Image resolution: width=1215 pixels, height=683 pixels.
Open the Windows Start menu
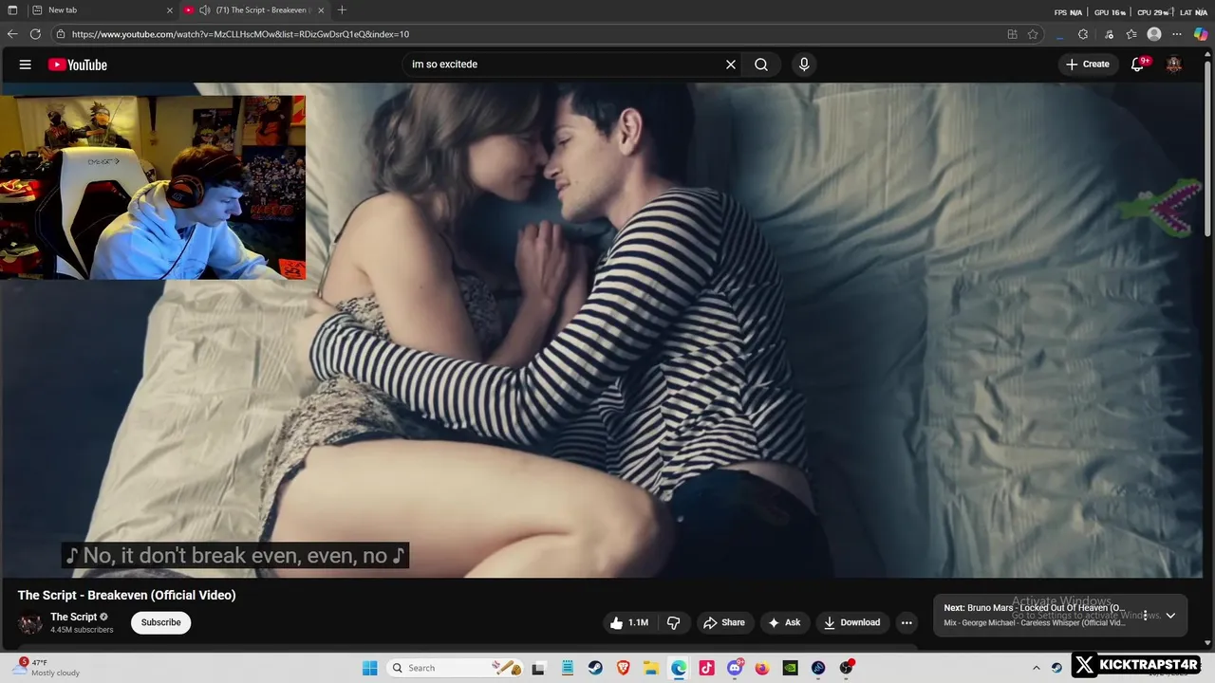click(369, 668)
